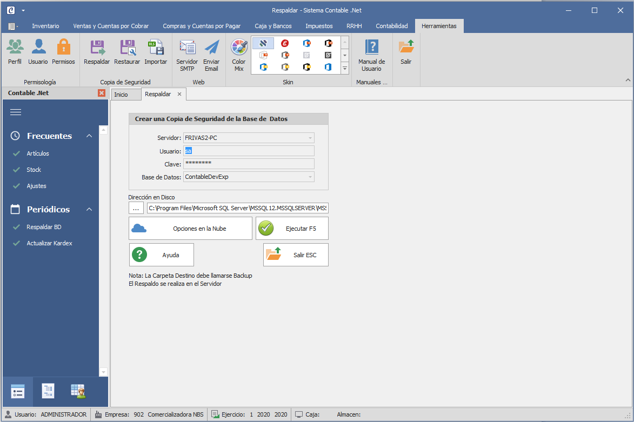Choose the dark square pencil skin
This screenshot has width=634, height=422.
(x=328, y=55)
